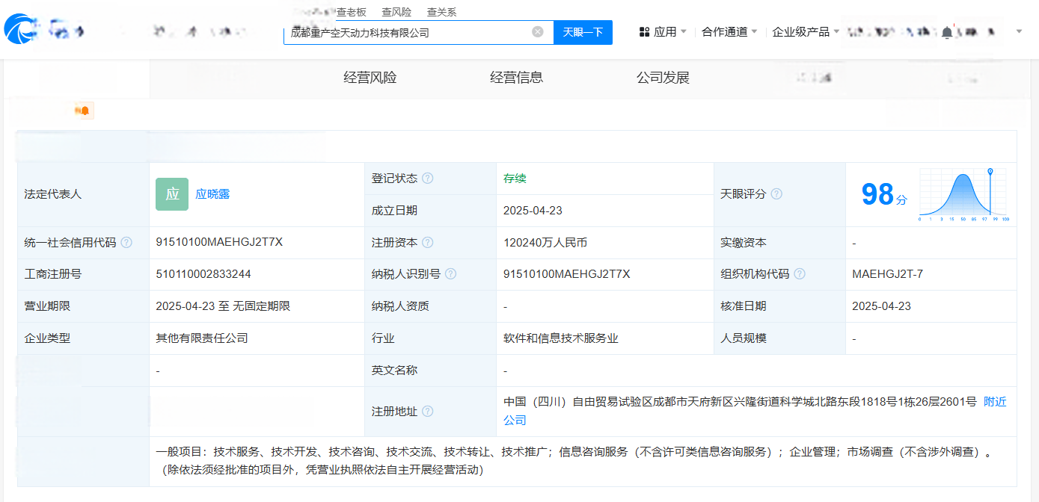This screenshot has width=1039, height=502.
Task: Select the 120240万人民币 registered capital value
Action: [545, 243]
